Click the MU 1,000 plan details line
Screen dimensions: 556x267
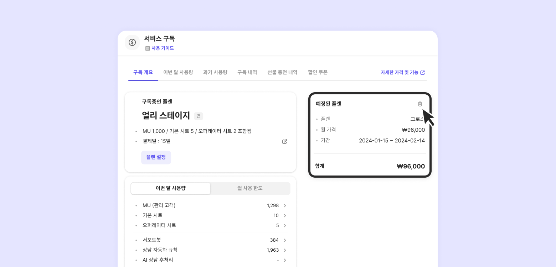[197, 131]
